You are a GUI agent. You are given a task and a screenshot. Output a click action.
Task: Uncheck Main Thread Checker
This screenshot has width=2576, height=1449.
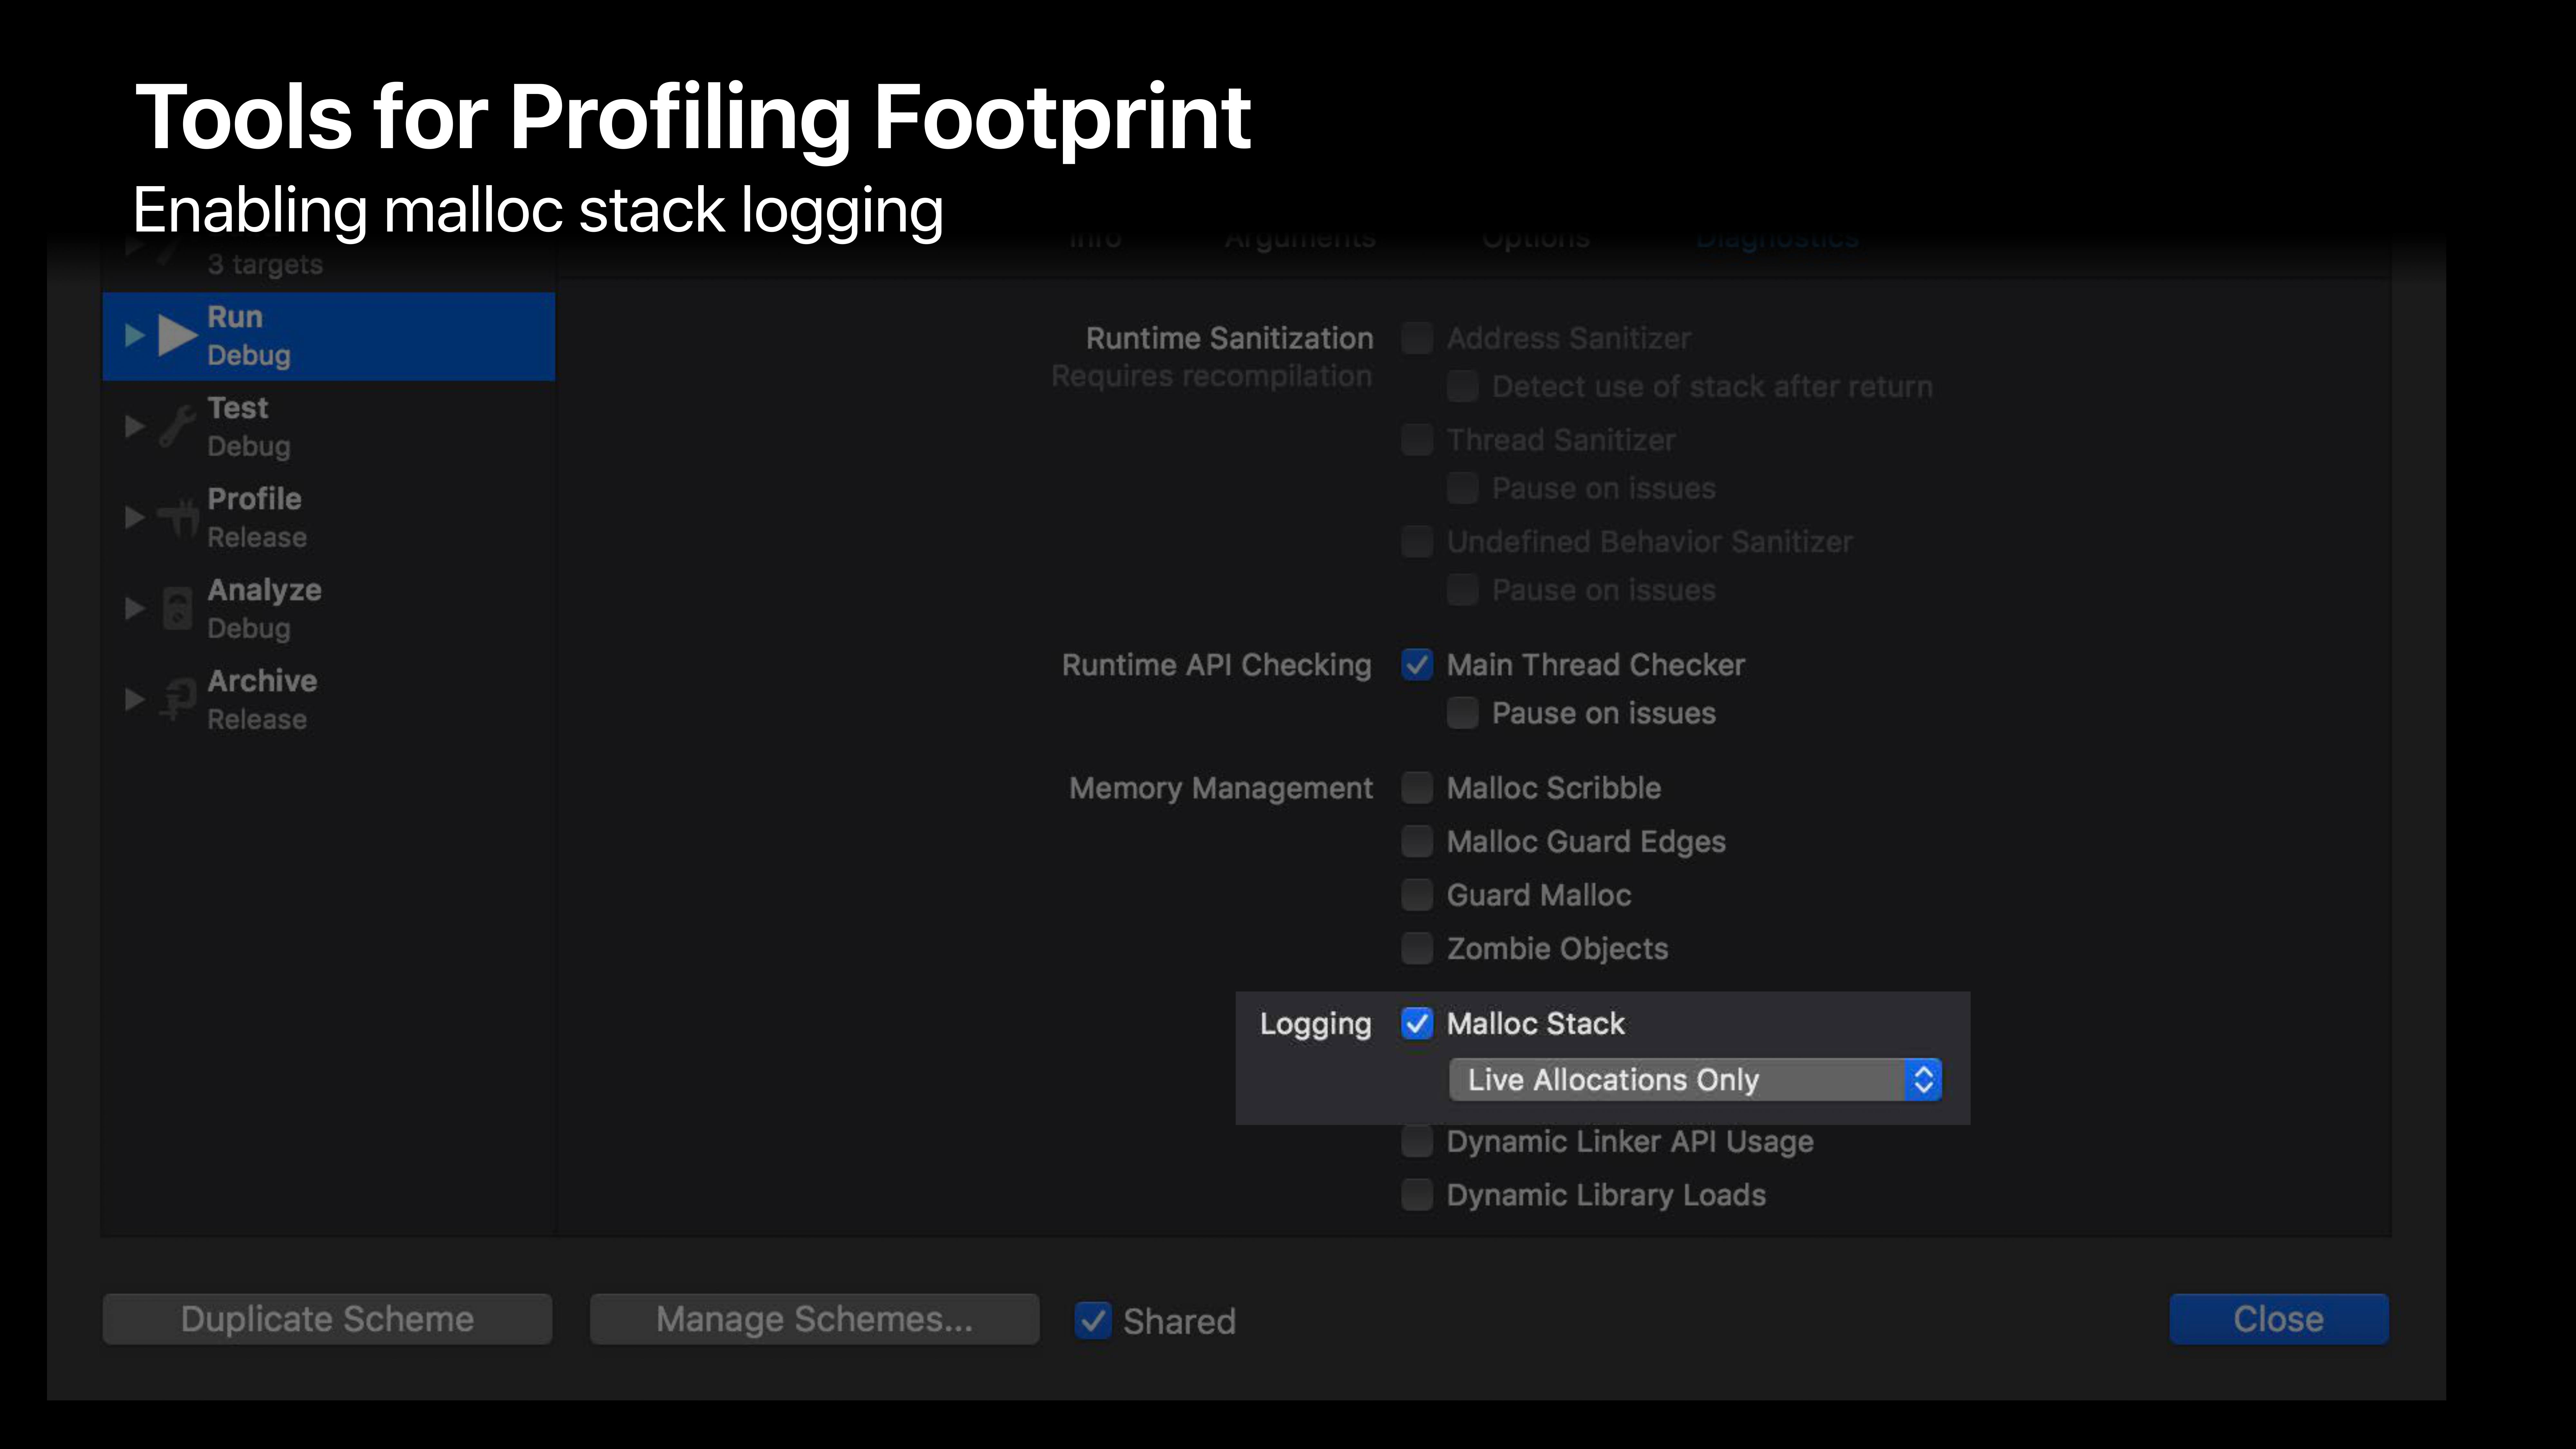coord(1417,665)
